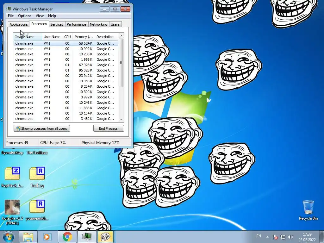324x243 pixels.
Task: Sort by User Name column header
Action: tap(52, 37)
